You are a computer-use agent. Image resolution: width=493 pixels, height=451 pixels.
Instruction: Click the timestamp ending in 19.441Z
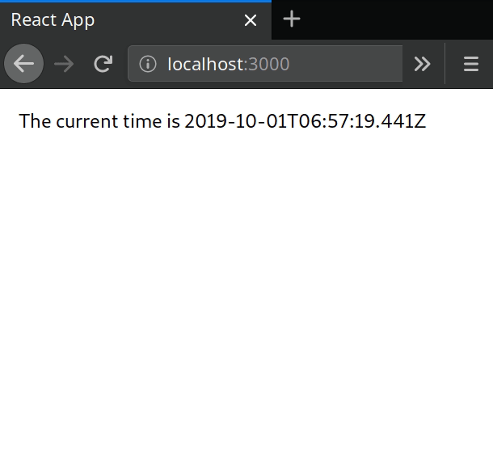[x=305, y=121]
